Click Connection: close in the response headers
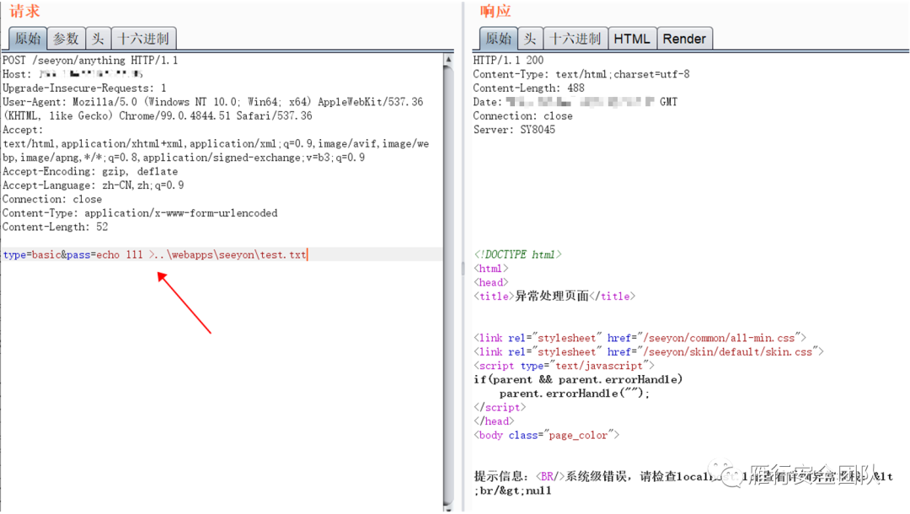 pyautogui.click(x=523, y=116)
